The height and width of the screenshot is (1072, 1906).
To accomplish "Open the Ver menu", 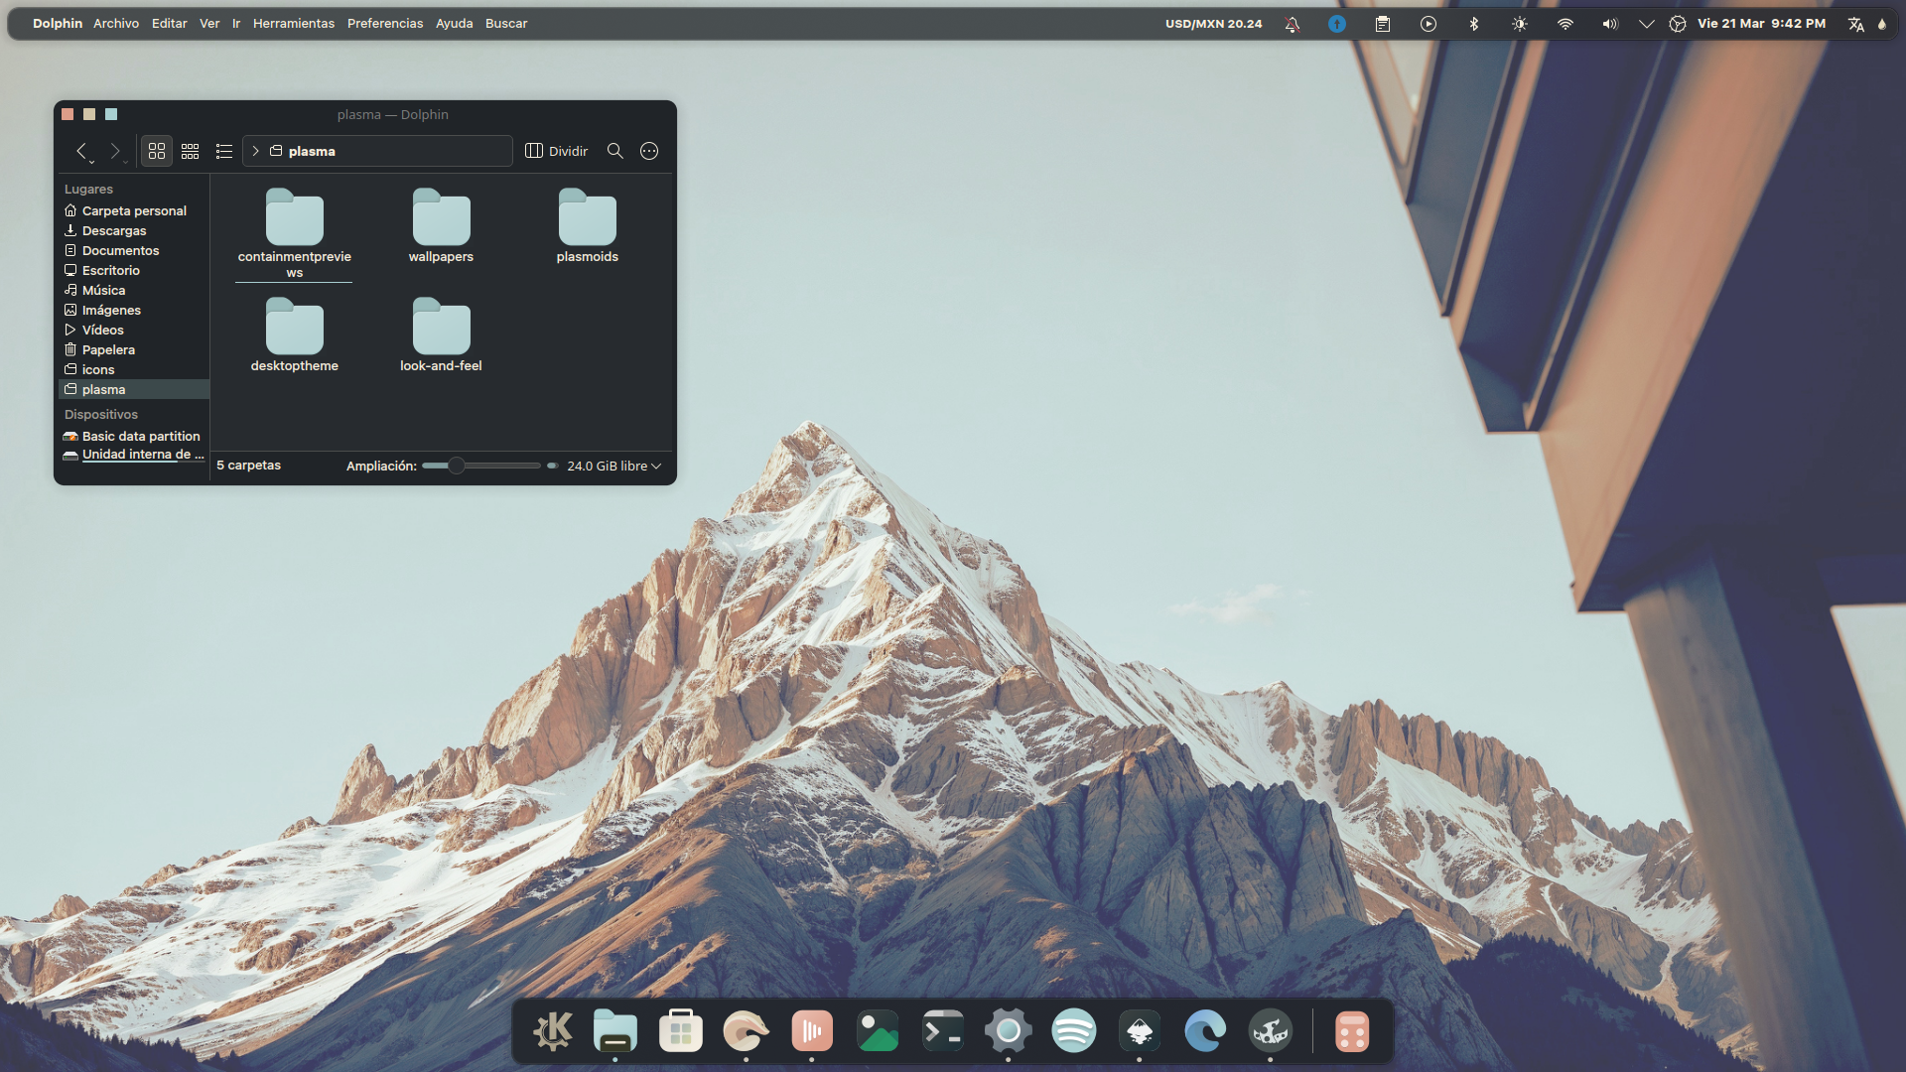I will [x=209, y=23].
